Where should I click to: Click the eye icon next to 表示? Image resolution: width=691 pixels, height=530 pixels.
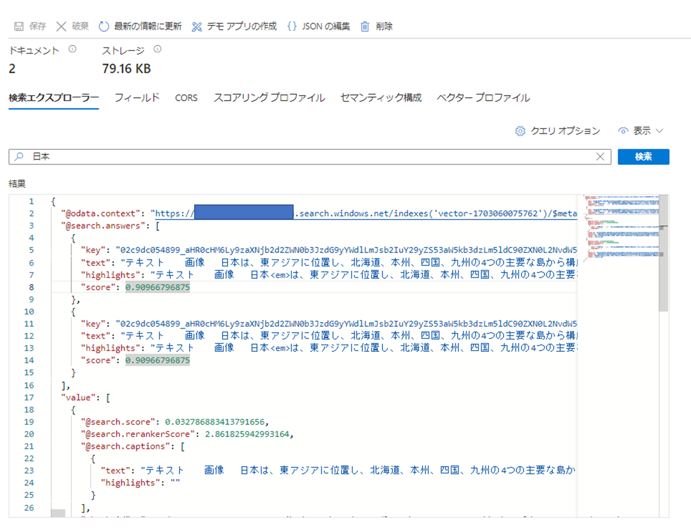click(x=623, y=131)
